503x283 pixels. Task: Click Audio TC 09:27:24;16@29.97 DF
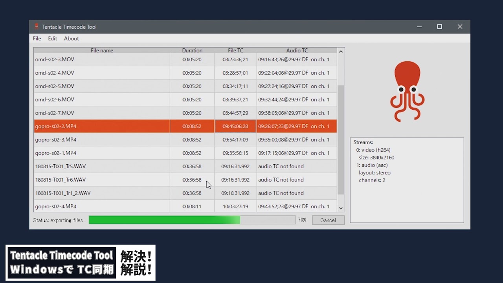tap(283, 86)
